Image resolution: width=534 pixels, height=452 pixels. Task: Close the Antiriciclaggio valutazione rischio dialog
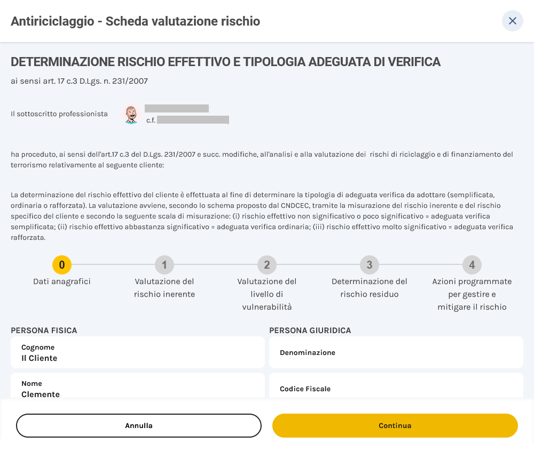click(512, 21)
